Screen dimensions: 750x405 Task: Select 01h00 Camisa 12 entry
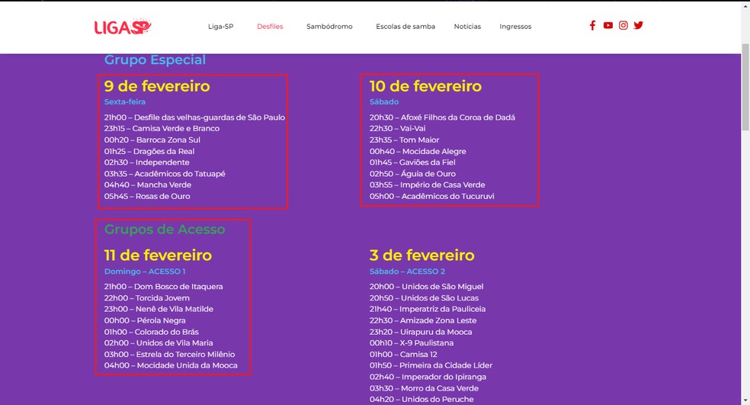click(x=403, y=354)
